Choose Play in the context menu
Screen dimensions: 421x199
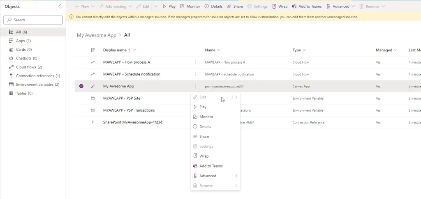215,107
